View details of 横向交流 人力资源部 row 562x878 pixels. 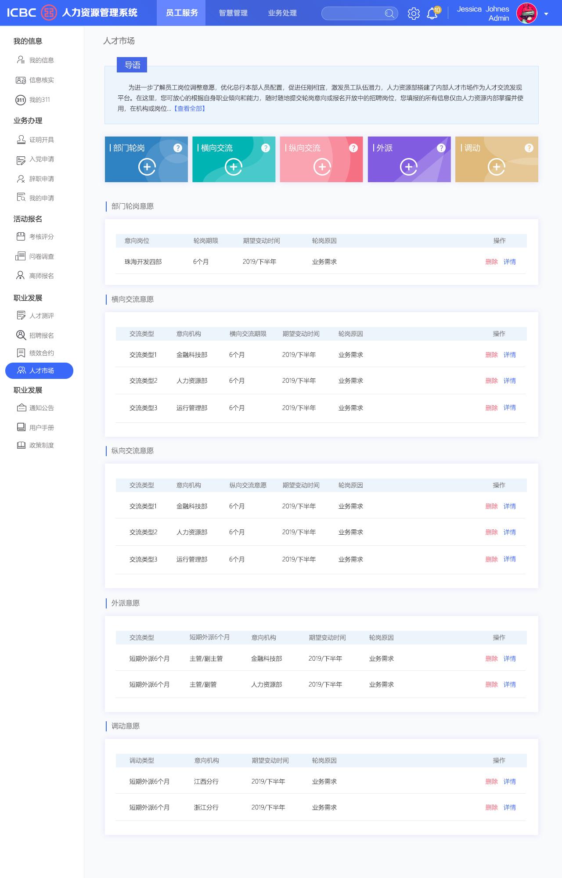tap(510, 381)
